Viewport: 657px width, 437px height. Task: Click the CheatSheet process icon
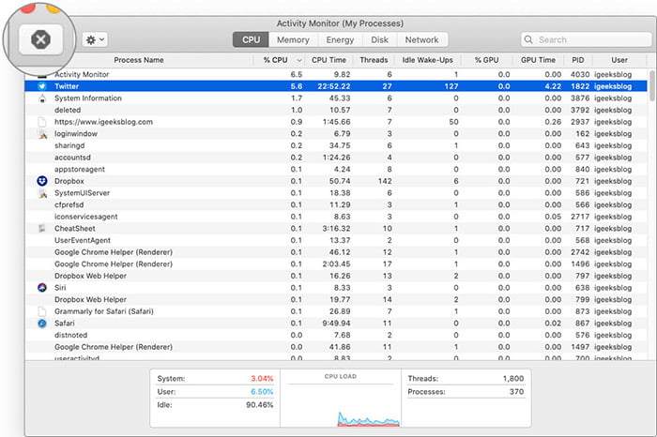pyautogui.click(x=42, y=229)
